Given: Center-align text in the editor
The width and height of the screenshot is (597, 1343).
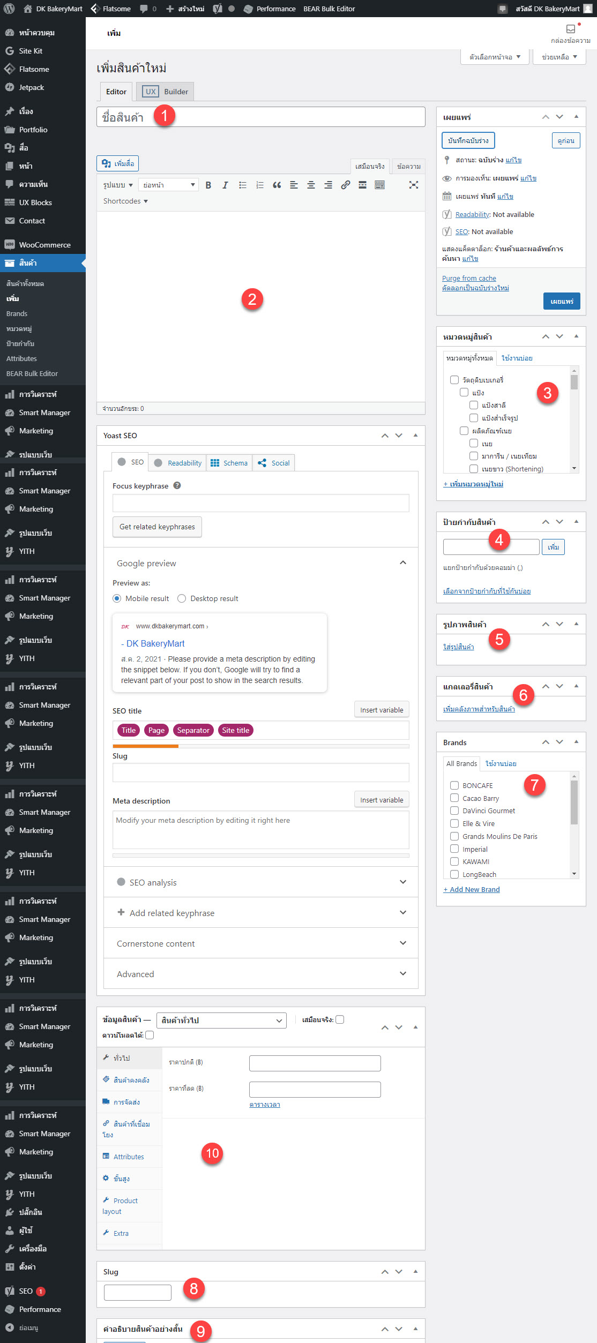Looking at the screenshot, I should 311,185.
